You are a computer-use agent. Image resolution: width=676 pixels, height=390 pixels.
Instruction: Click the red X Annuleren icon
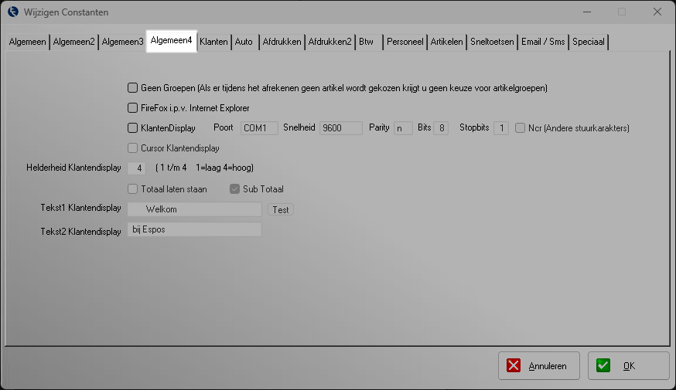515,366
